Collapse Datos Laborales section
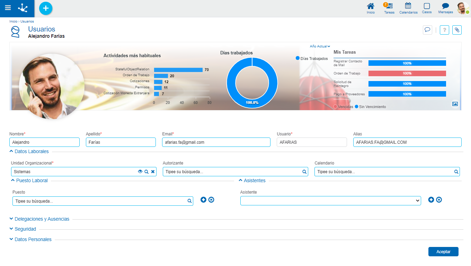 pyautogui.click(x=29, y=151)
